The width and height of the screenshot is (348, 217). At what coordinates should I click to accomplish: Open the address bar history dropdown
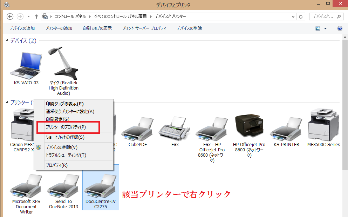(x=293, y=17)
